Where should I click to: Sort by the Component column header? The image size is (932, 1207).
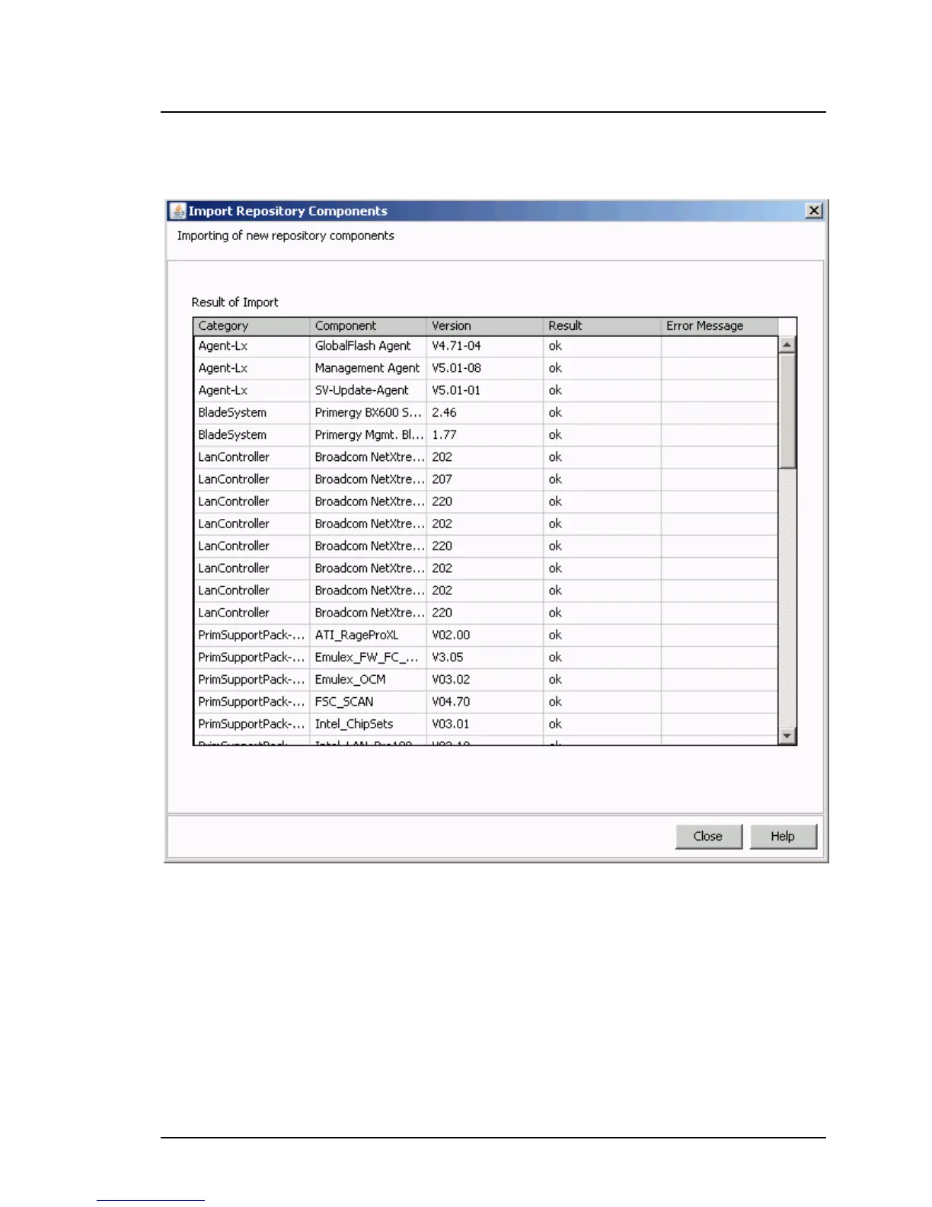368,326
